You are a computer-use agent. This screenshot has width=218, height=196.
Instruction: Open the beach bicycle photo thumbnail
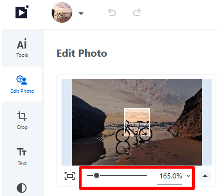(x=62, y=12)
